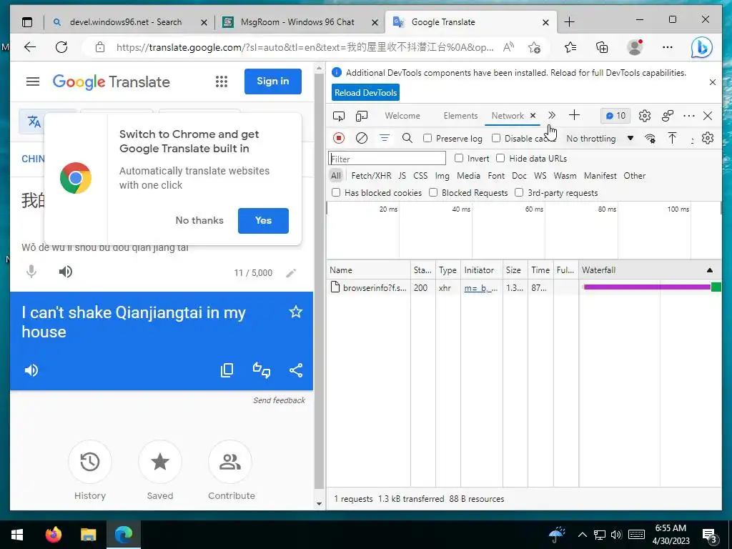Open Firefox from the taskbar

pos(54,535)
